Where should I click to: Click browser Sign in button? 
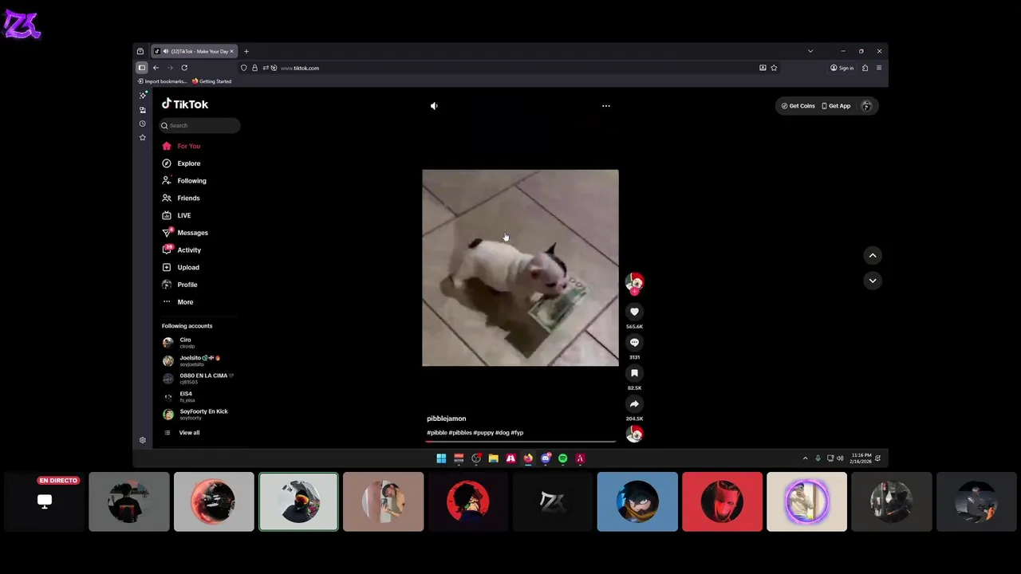pos(842,68)
